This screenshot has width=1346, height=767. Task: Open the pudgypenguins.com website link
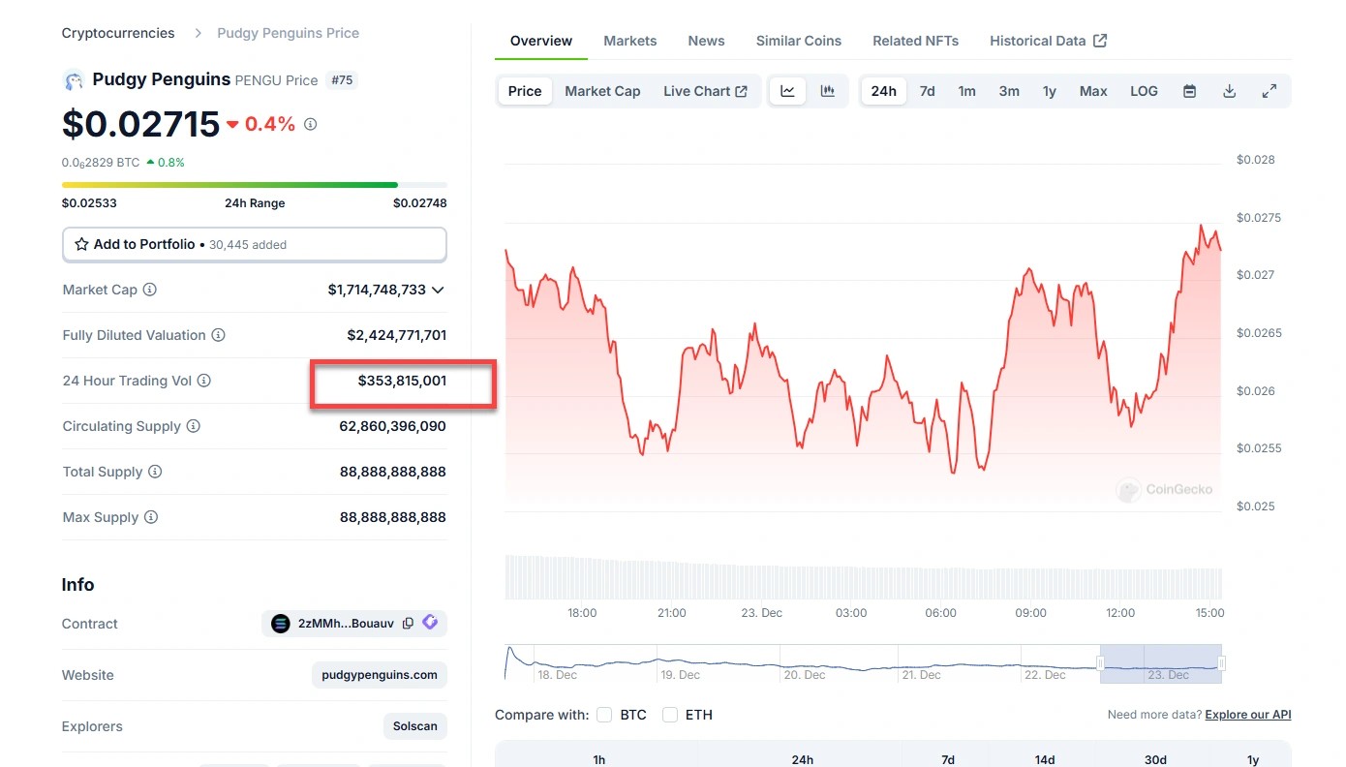click(380, 675)
